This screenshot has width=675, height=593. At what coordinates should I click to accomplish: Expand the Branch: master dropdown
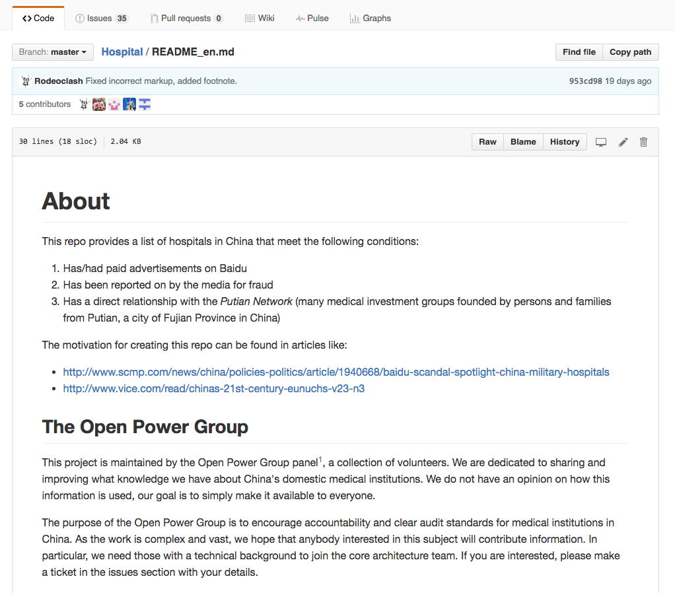tap(53, 52)
